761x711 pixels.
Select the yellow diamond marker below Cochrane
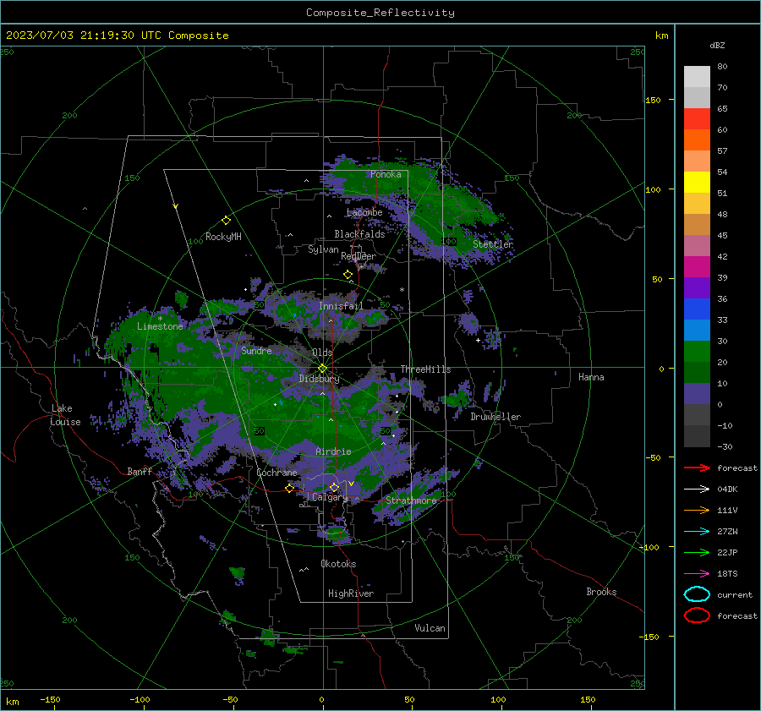290,488
